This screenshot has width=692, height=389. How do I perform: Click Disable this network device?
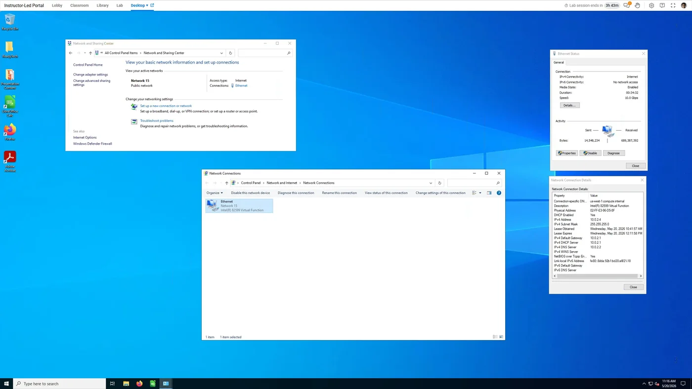251,193
